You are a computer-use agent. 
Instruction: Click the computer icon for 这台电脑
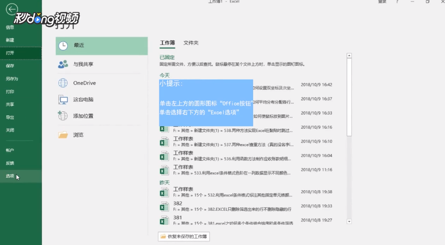tap(63, 100)
